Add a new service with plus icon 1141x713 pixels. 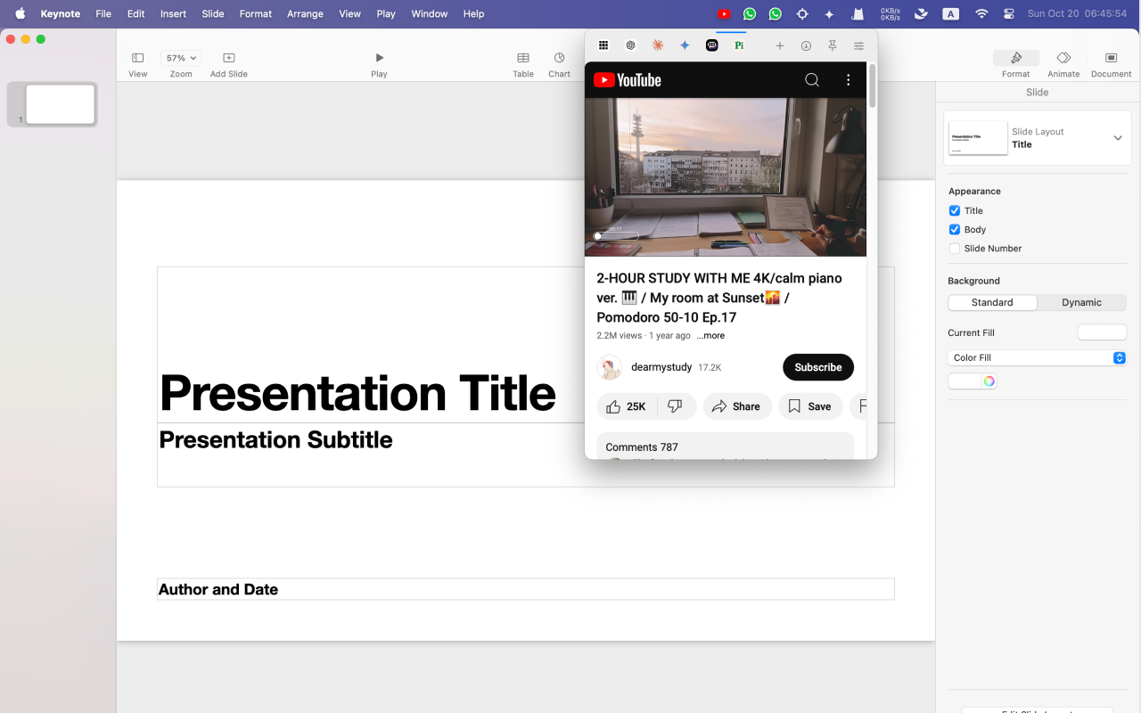[780, 45]
